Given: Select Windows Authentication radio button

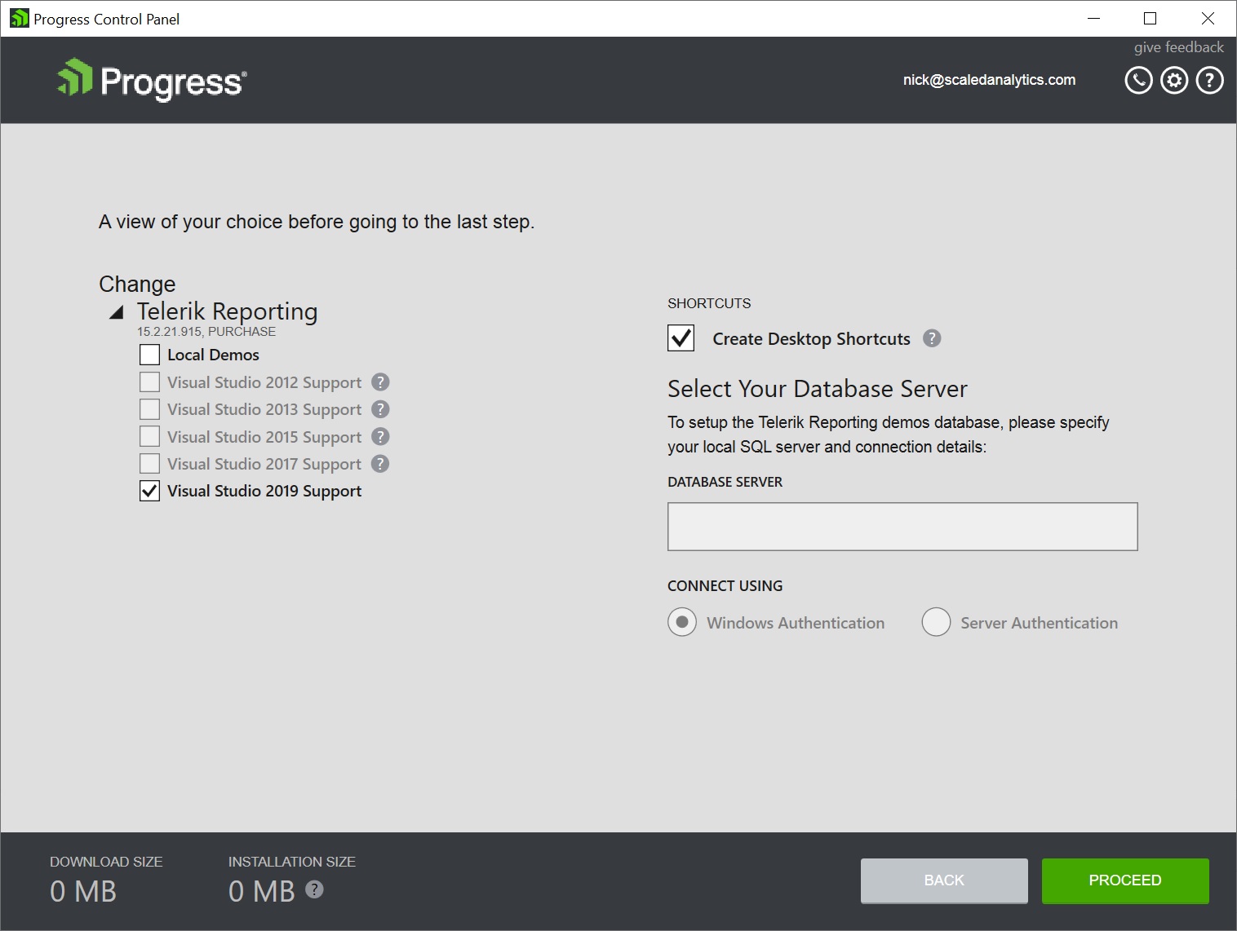Looking at the screenshot, I should (682, 622).
